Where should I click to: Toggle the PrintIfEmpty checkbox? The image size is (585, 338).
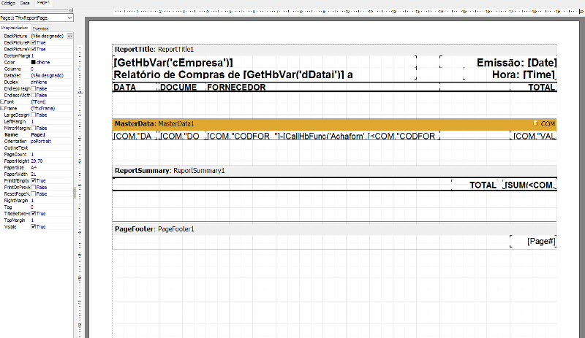click(x=34, y=180)
